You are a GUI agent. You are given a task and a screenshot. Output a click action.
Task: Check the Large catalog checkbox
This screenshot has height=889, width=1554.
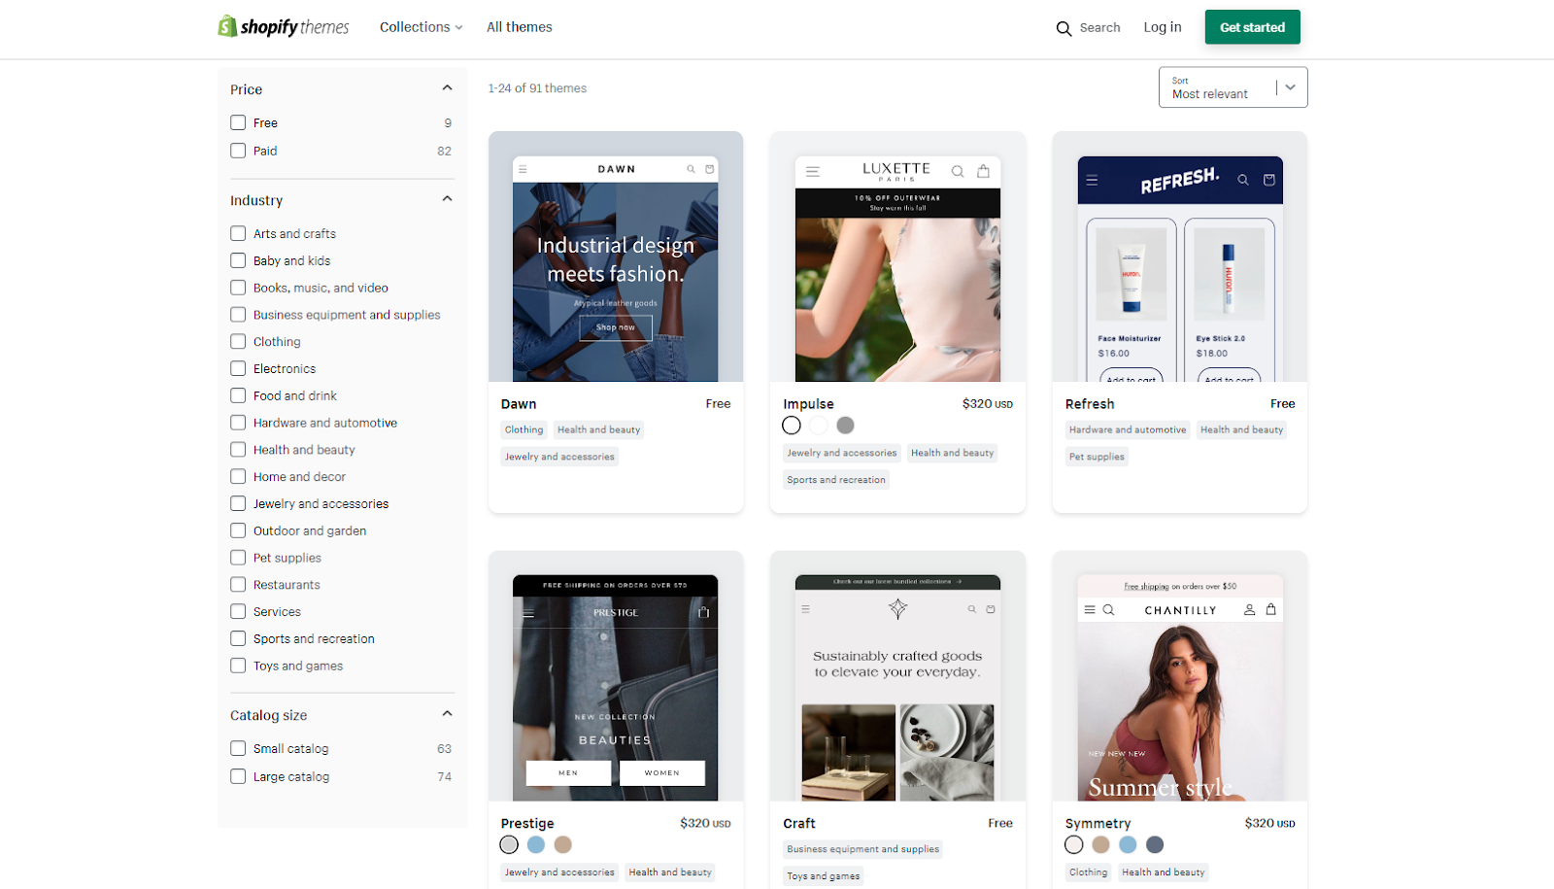click(238, 776)
